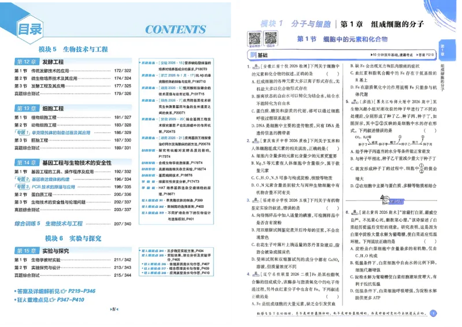Click 真题综合测试 on the 203/337 row
The image size is (462, 327).
(x=27, y=210)
